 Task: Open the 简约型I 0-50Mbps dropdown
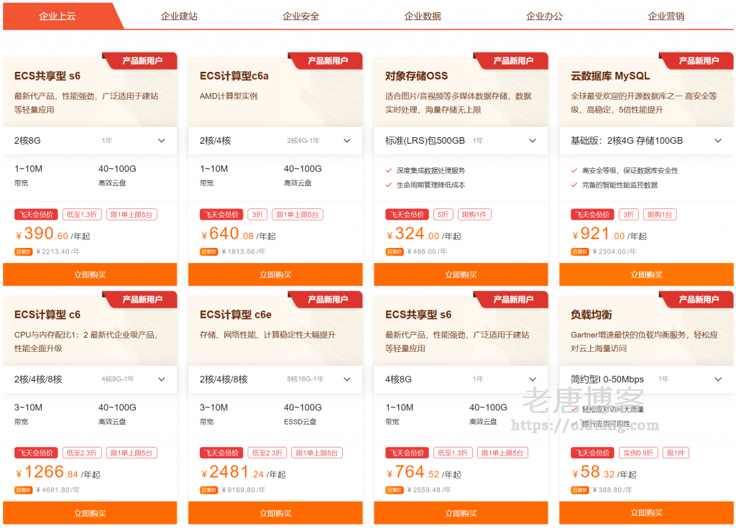(x=646, y=379)
